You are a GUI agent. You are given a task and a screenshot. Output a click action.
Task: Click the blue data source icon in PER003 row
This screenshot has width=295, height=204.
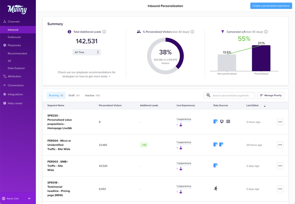pos(216,165)
